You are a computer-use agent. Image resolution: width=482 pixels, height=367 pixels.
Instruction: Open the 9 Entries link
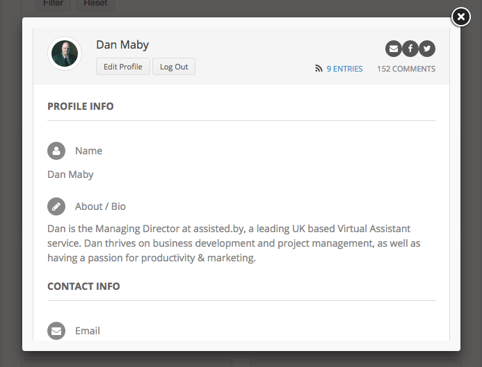345,69
